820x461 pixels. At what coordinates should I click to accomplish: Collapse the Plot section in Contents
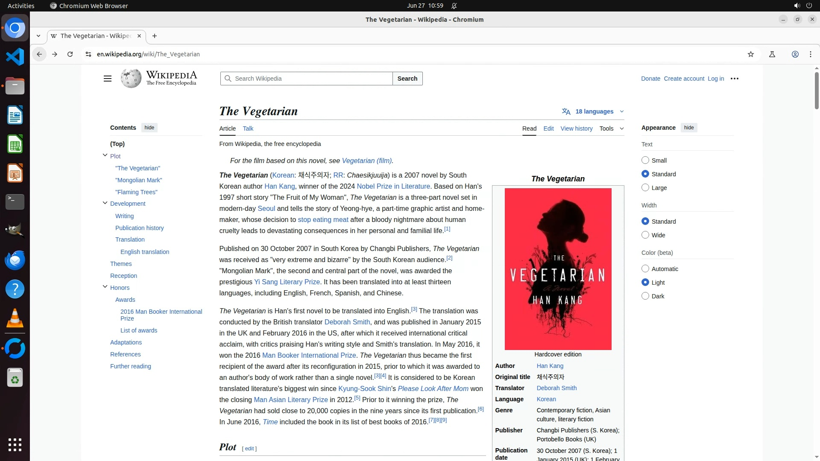105,155
